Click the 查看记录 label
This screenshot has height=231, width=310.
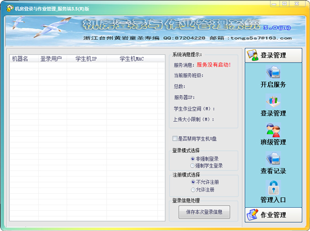click(273, 171)
